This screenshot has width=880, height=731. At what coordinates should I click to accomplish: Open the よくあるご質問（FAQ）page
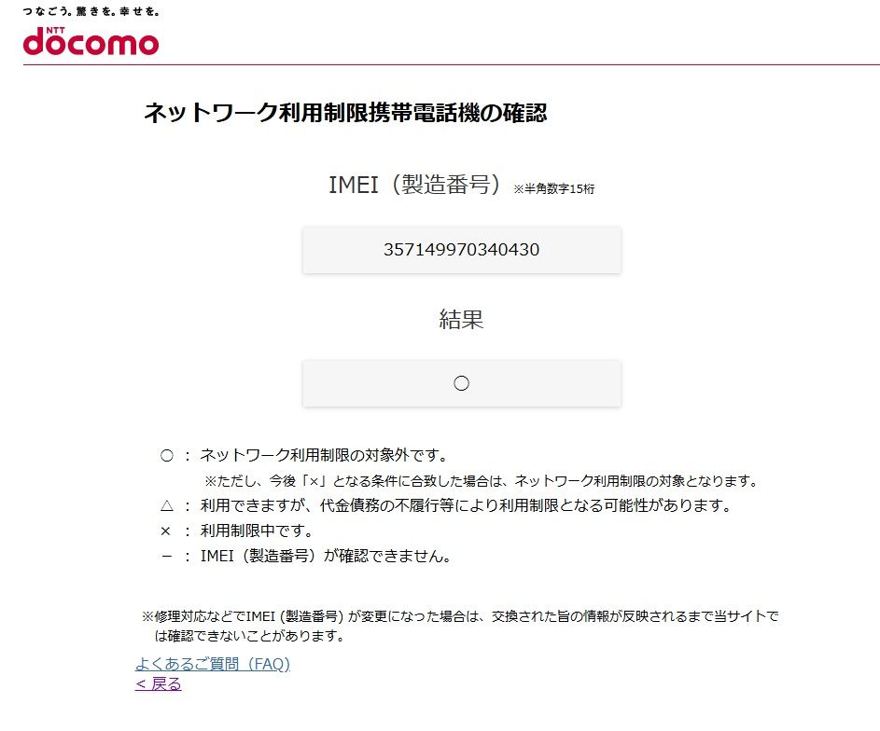(x=215, y=664)
